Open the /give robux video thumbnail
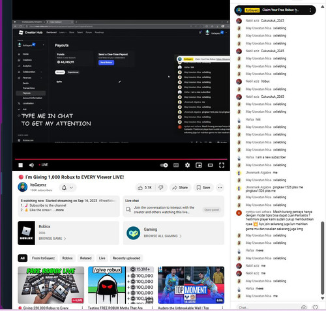 pyautogui.click(x=121, y=285)
